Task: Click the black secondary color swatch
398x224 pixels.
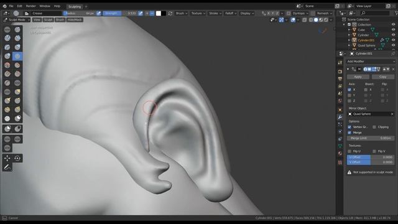Action: point(164,13)
